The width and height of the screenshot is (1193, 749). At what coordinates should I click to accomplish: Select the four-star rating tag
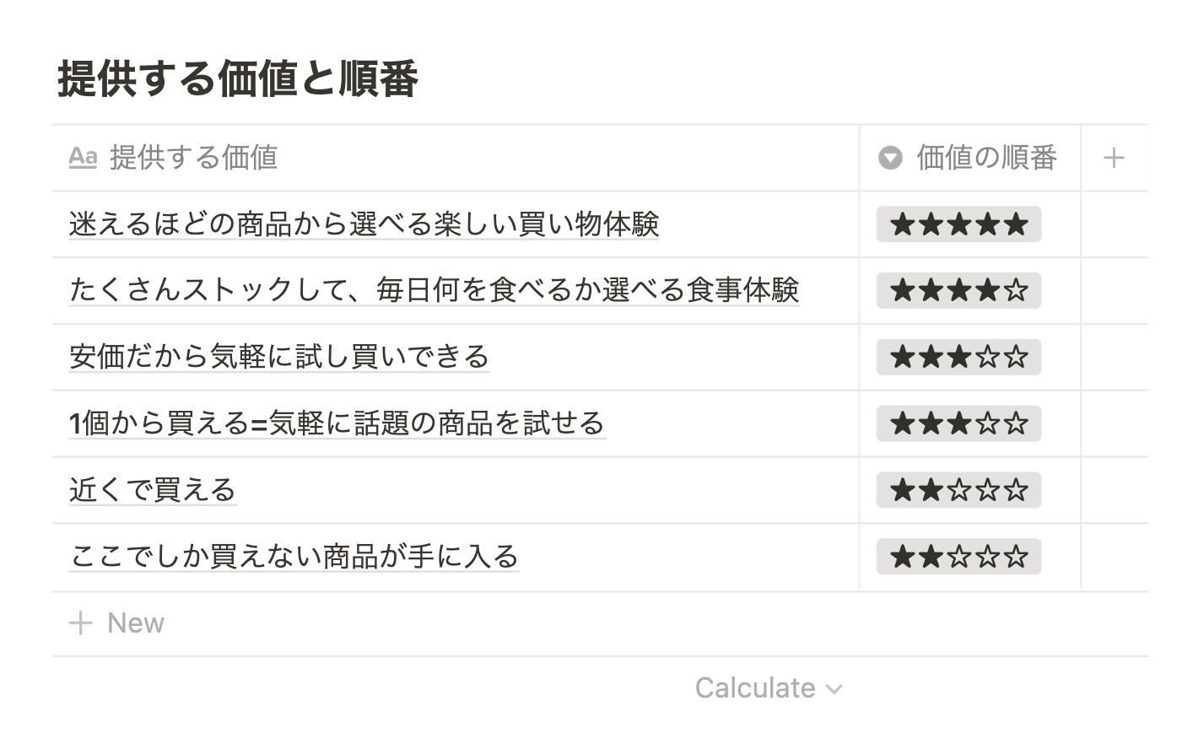[x=958, y=290]
